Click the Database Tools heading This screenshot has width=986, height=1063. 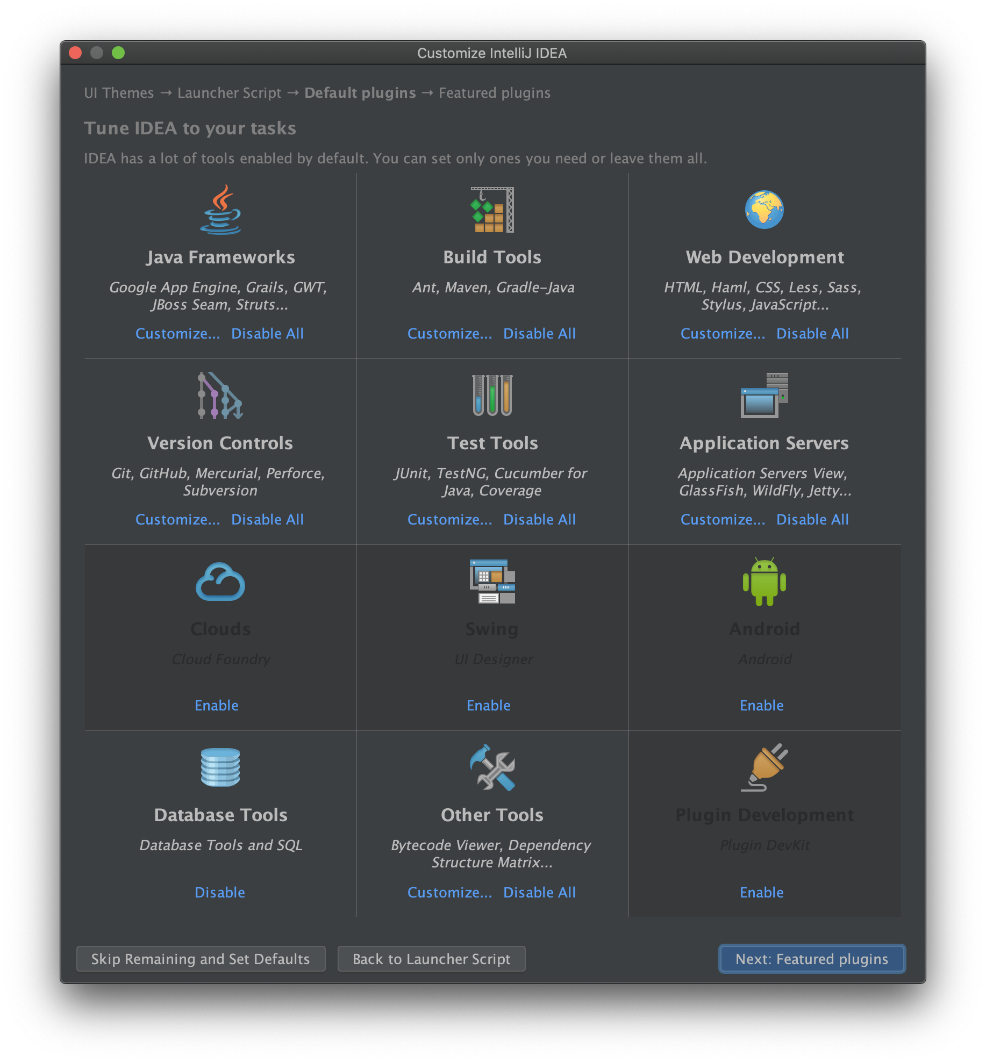[220, 815]
